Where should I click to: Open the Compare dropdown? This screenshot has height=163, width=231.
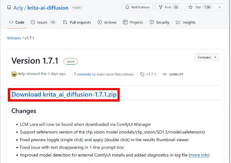coord(207,57)
